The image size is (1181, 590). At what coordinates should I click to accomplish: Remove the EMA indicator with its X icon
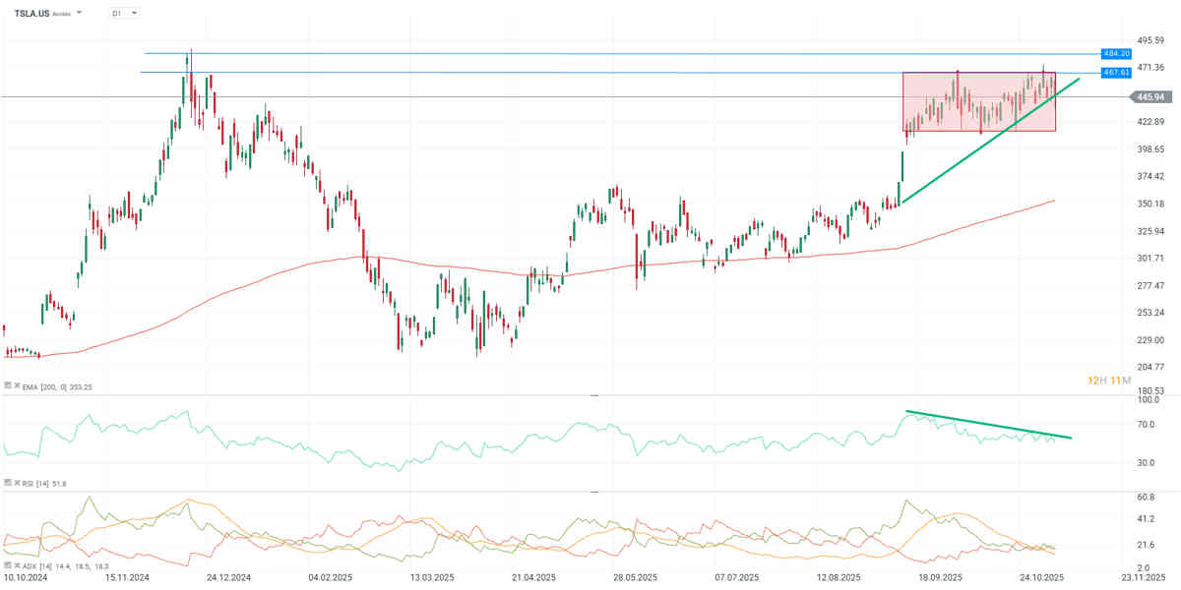(15, 387)
